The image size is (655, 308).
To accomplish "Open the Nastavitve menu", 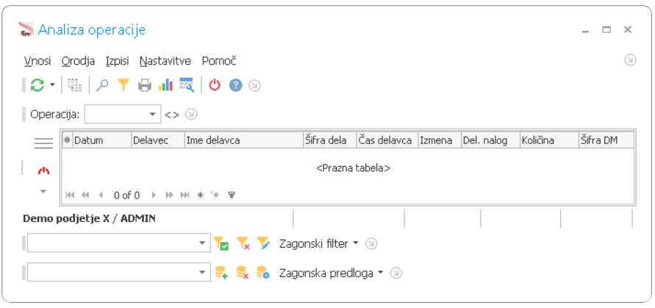I will [165, 61].
